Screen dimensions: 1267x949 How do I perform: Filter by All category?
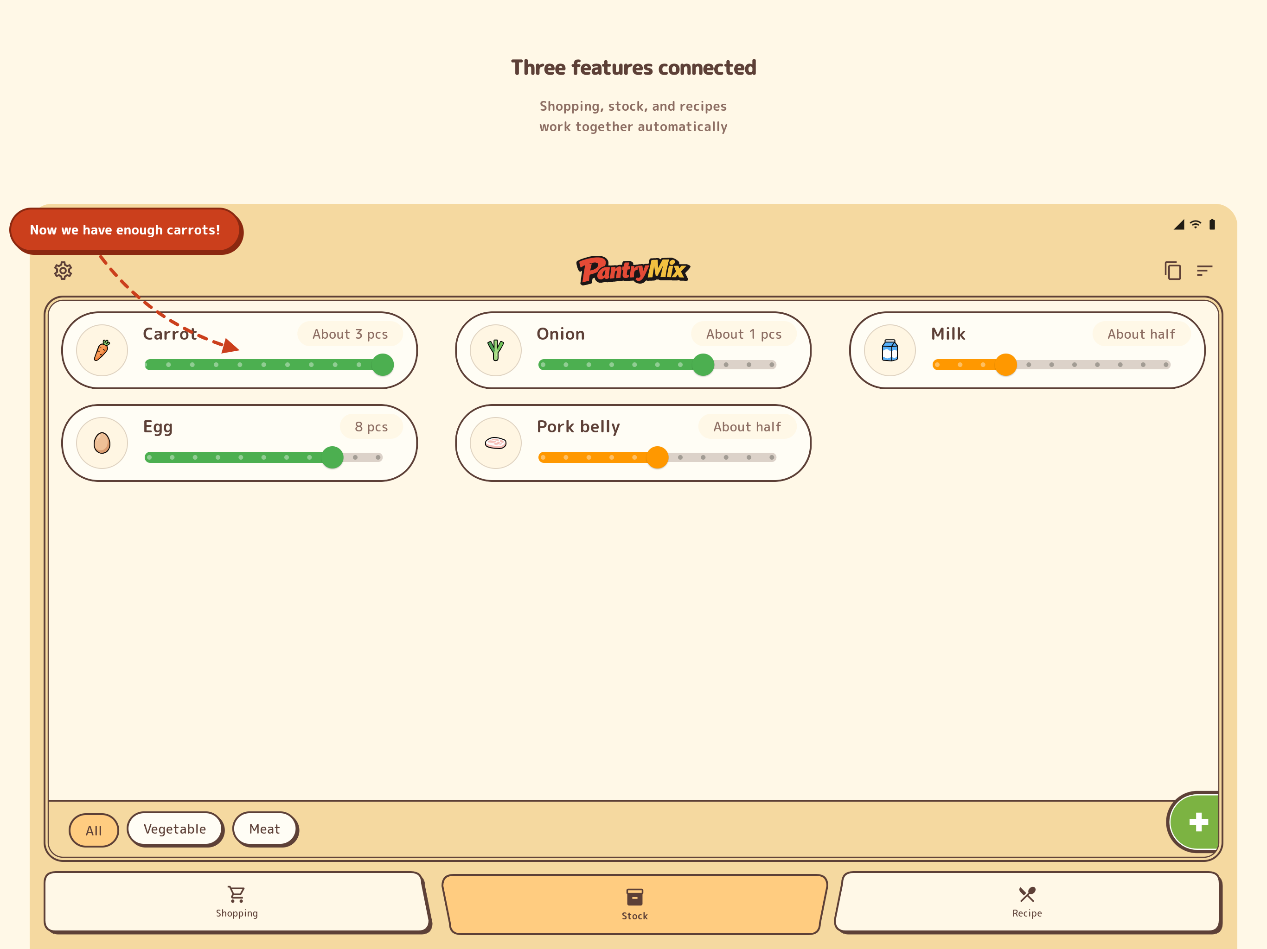coord(94,830)
